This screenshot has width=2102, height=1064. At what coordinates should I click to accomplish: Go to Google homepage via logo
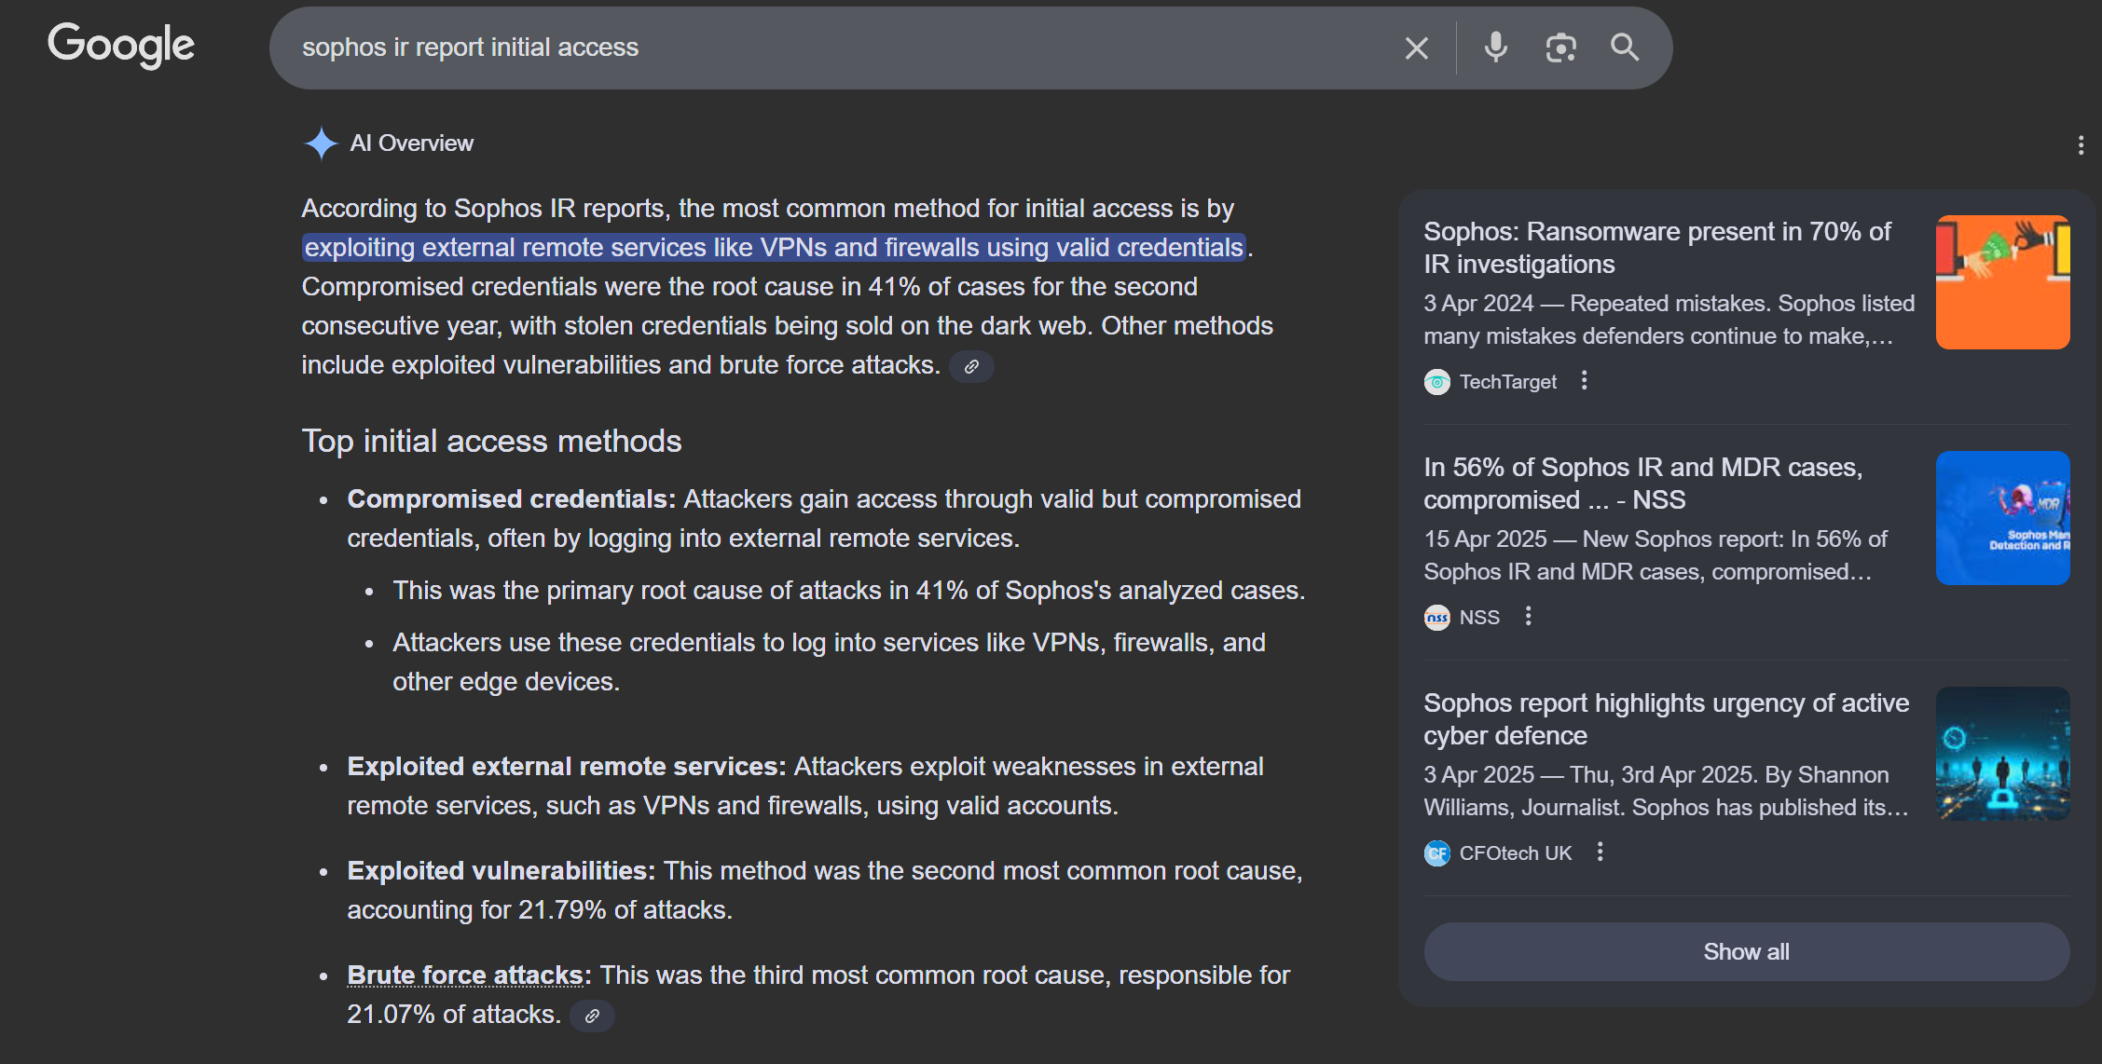coord(121,45)
